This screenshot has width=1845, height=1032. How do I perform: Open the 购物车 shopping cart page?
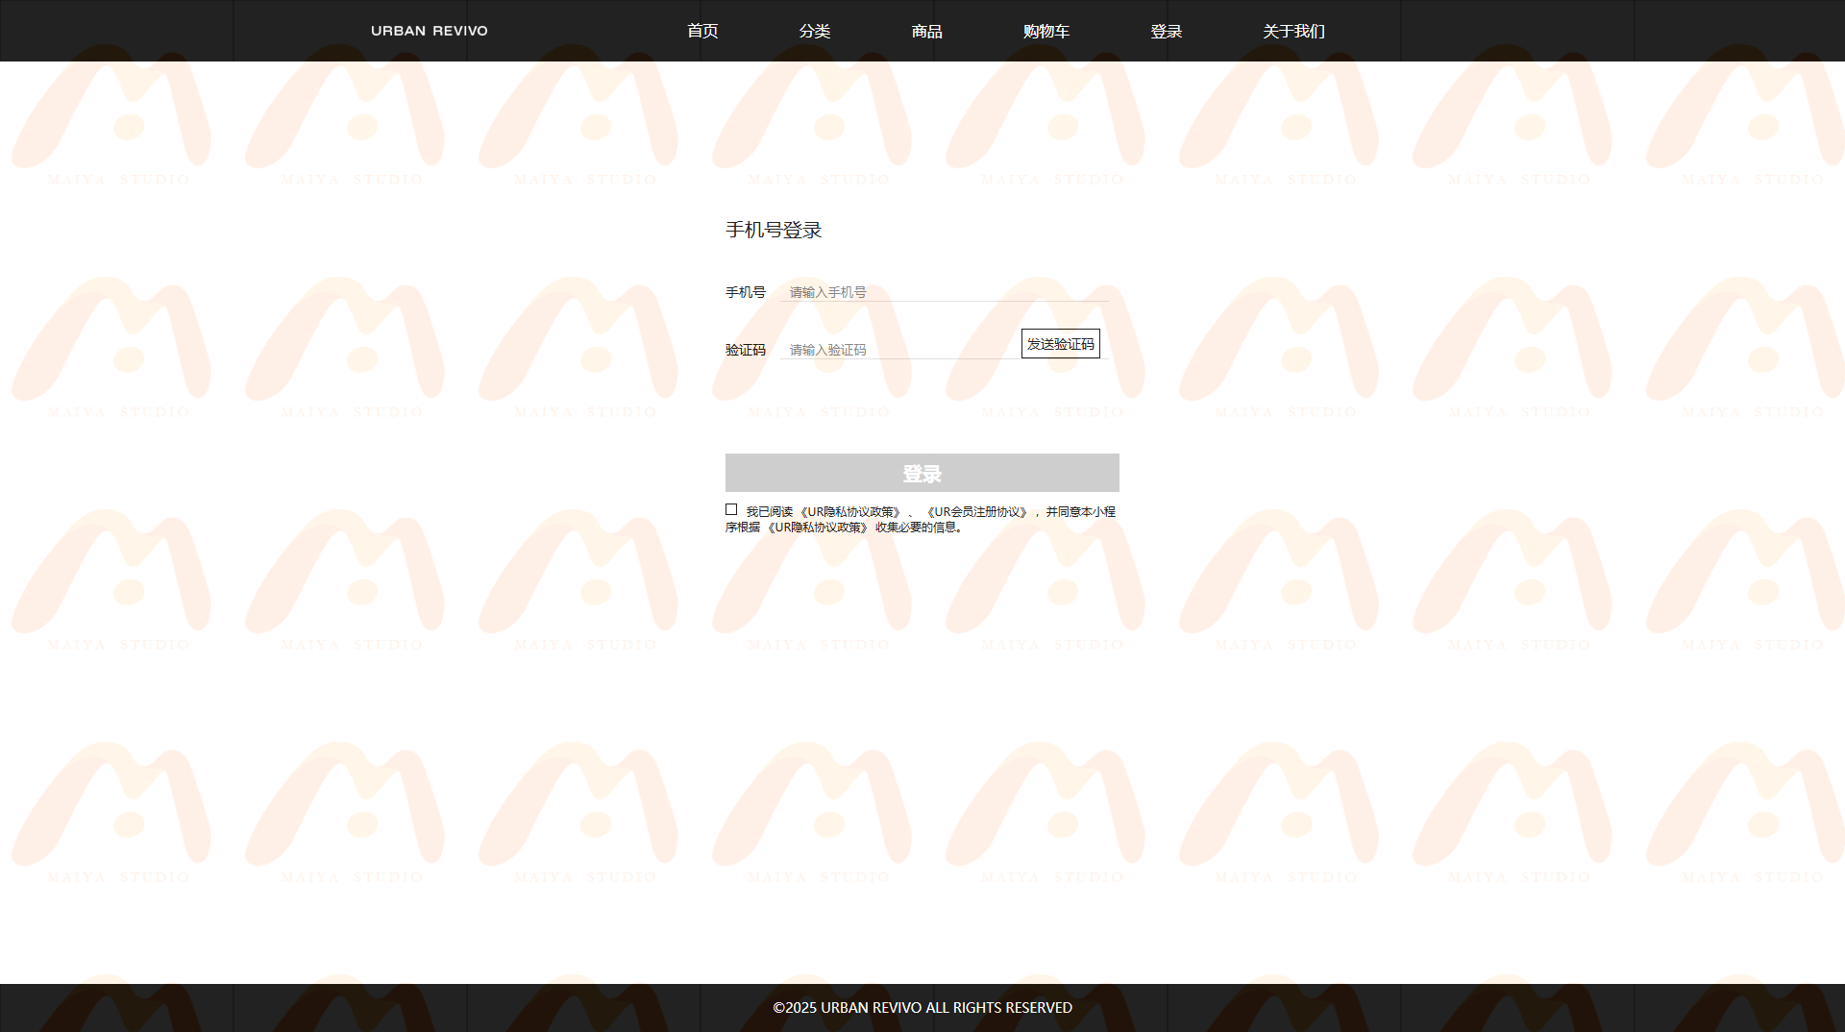coord(1045,31)
